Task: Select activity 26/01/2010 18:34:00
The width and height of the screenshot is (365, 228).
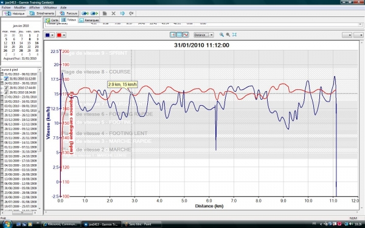Action: pyautogui.click(x=23, y=92)
